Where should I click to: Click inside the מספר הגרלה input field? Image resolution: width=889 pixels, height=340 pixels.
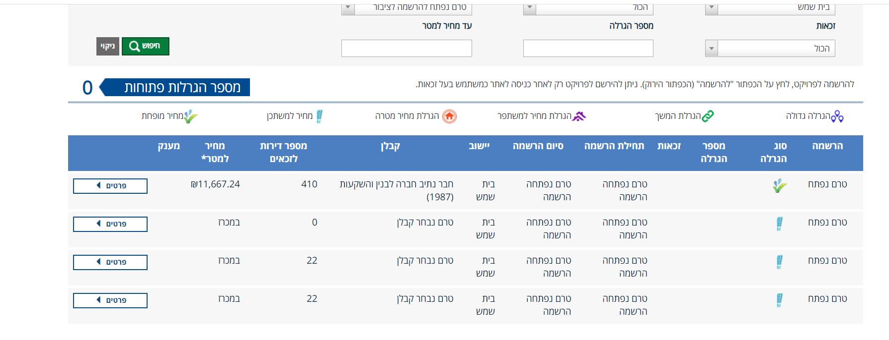(588, 48)
